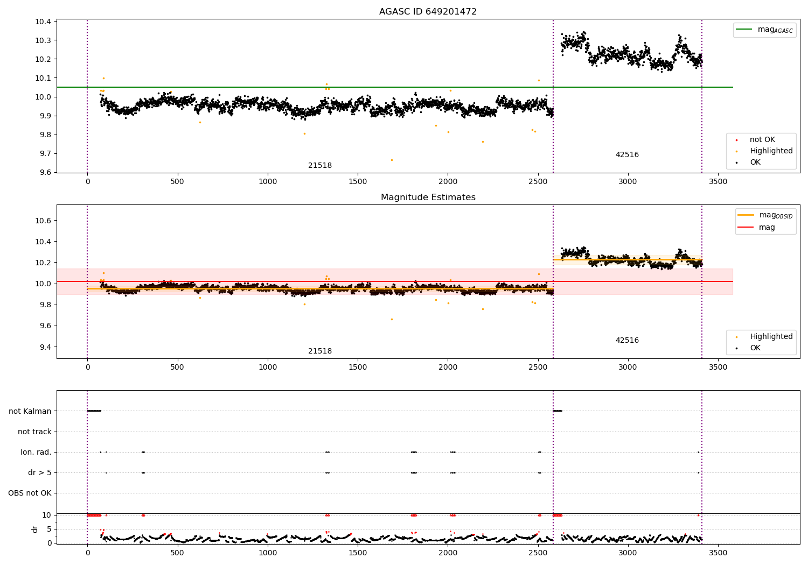Click the 'Magnitude Estimates' plot title
The width and height of the screenshot is (808, 565).
click(428, 197)
